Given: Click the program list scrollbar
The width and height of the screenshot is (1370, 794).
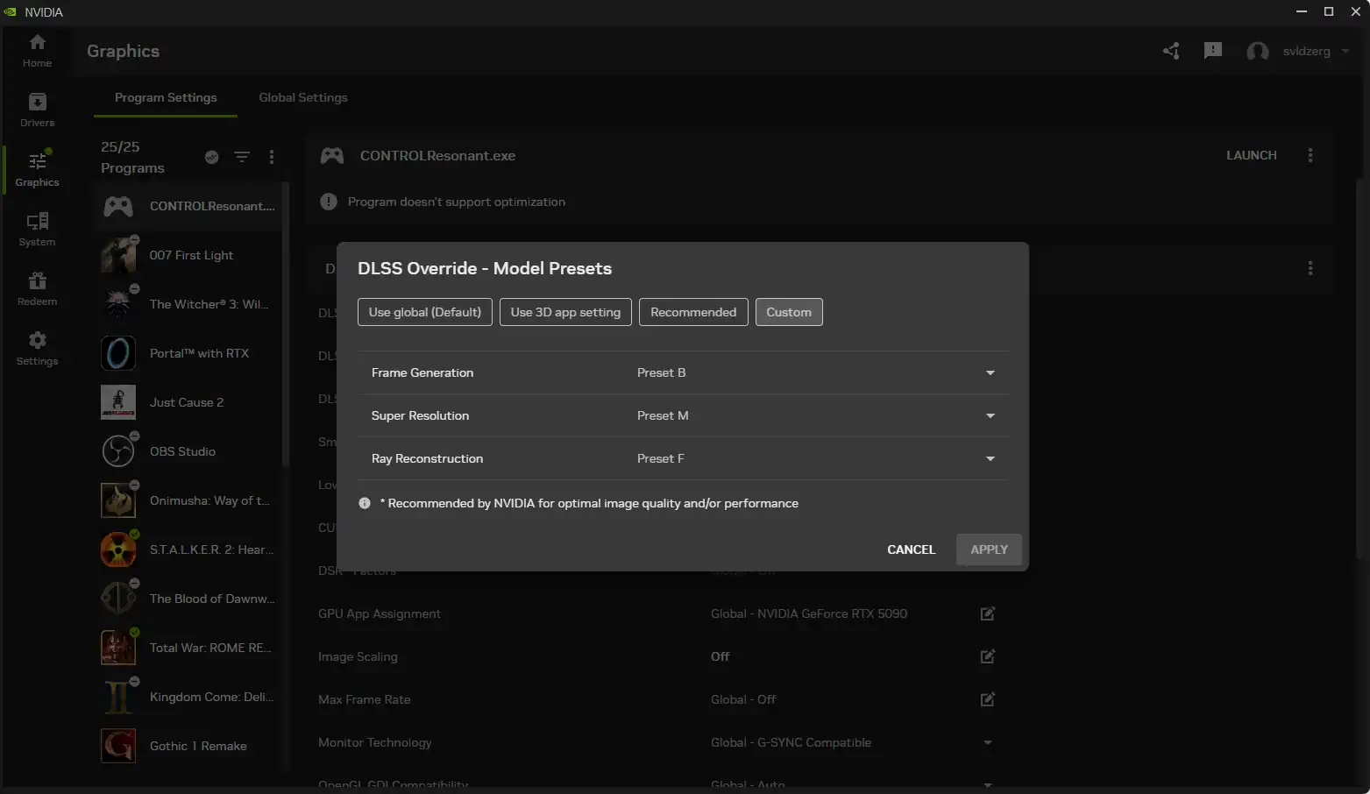Looking at the screenshot, I should pos(286,324).
